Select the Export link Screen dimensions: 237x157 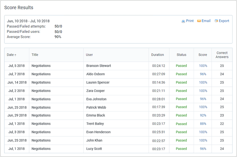click(224, 21)
